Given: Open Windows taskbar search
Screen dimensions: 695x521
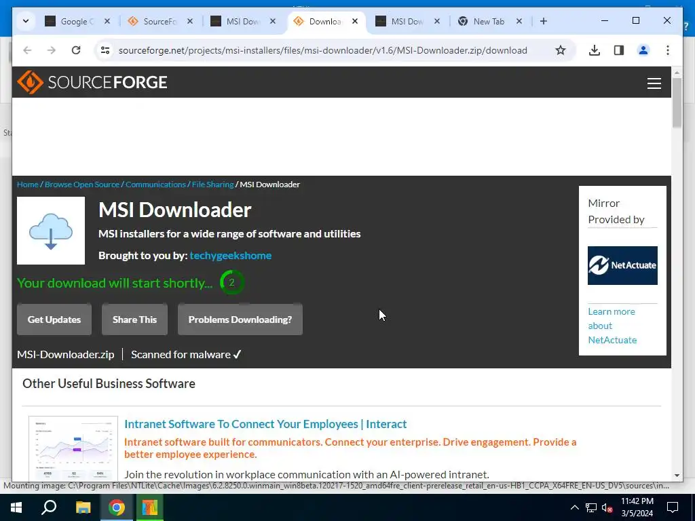Looking at the screenshot, I should click(x=49, y=507).
